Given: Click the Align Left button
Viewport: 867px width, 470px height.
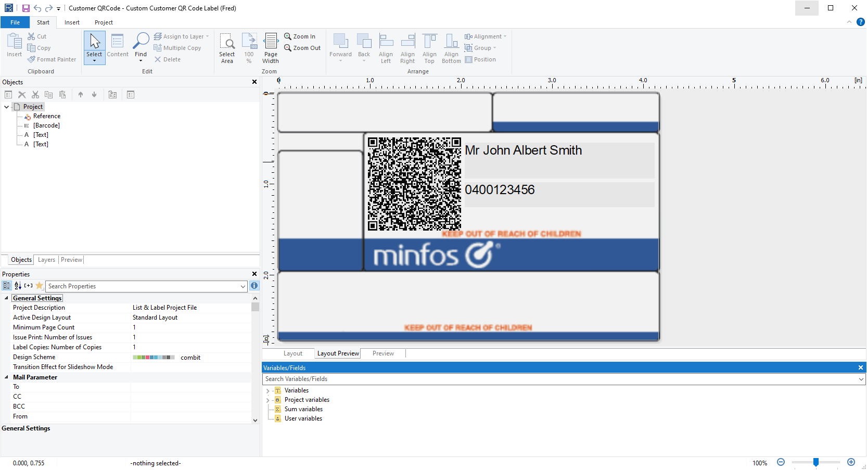Looking at the screenshot, I should 386,48.
